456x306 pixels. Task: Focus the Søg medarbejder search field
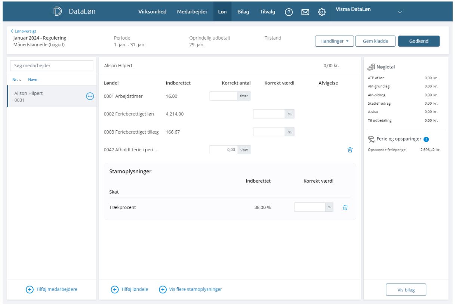(x=51, y=66)
